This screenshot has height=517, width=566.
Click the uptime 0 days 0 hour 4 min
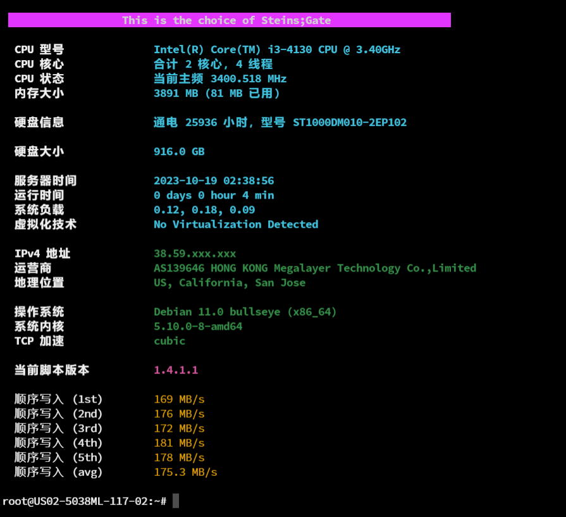tap(214, 195)
